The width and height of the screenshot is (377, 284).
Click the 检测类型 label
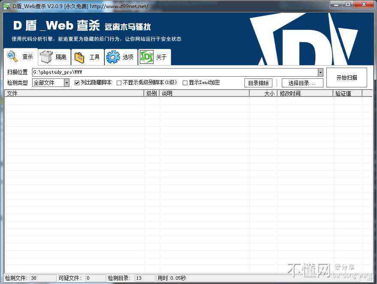[17, 83]
